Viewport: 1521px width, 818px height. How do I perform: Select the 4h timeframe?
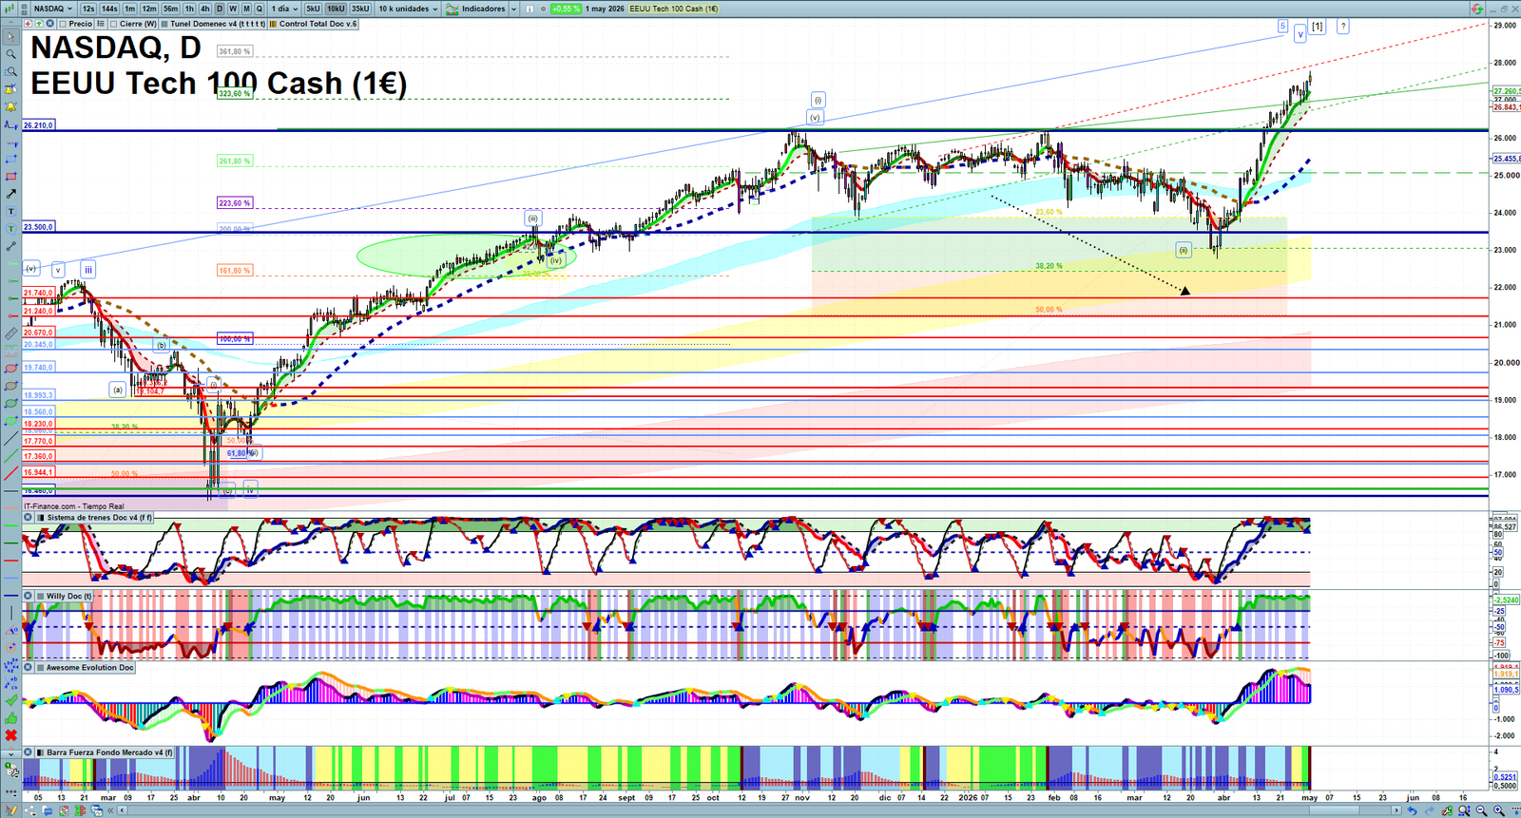tap(204, 9)
